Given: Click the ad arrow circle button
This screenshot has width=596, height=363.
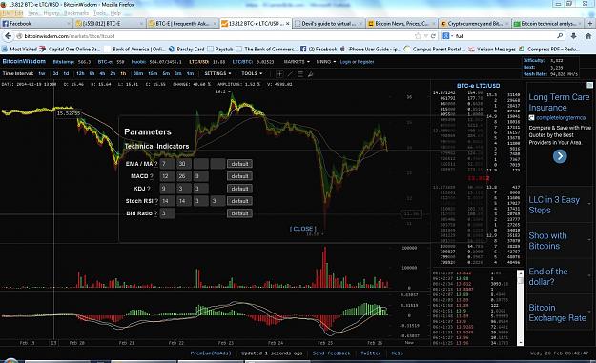Looking at the screenshot, I should click(x=560, y=156).
